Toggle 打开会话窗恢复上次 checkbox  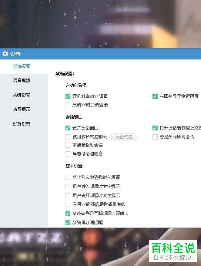coord(155,128)
